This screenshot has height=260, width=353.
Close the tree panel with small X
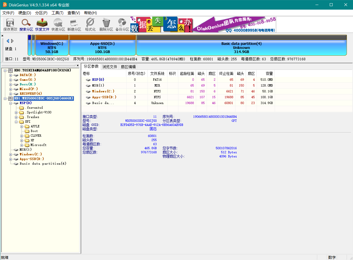tap(78, 66)
